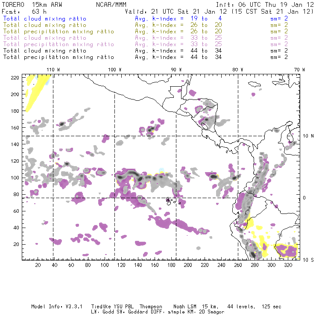The height and width of the screenshot is (316, 316).
Task: Click the 'TORERO 15km ARW' title text
Action: tap(32, 5)
